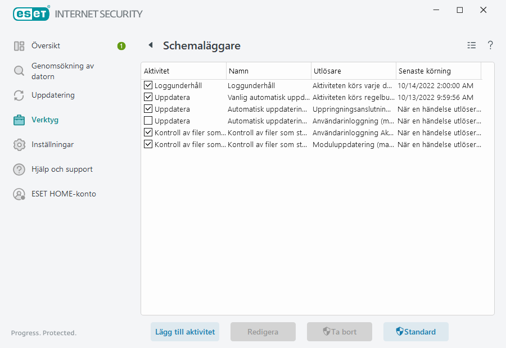Uncheck the Loggunderhåll task
506x348 pixels.
coord(148,85)
